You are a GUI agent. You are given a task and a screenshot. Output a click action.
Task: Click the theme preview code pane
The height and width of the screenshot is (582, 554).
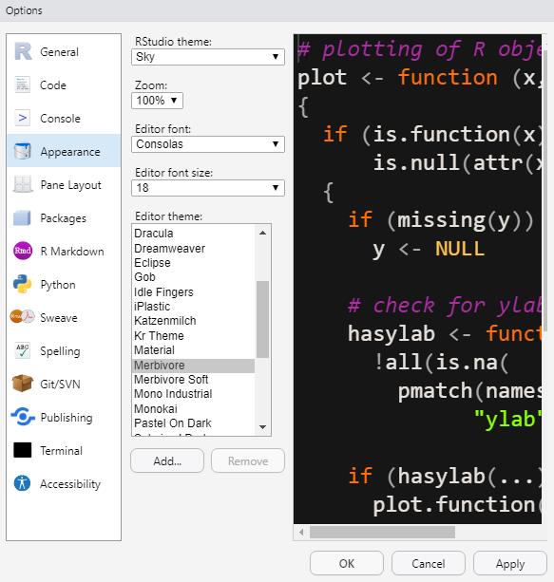417,279
